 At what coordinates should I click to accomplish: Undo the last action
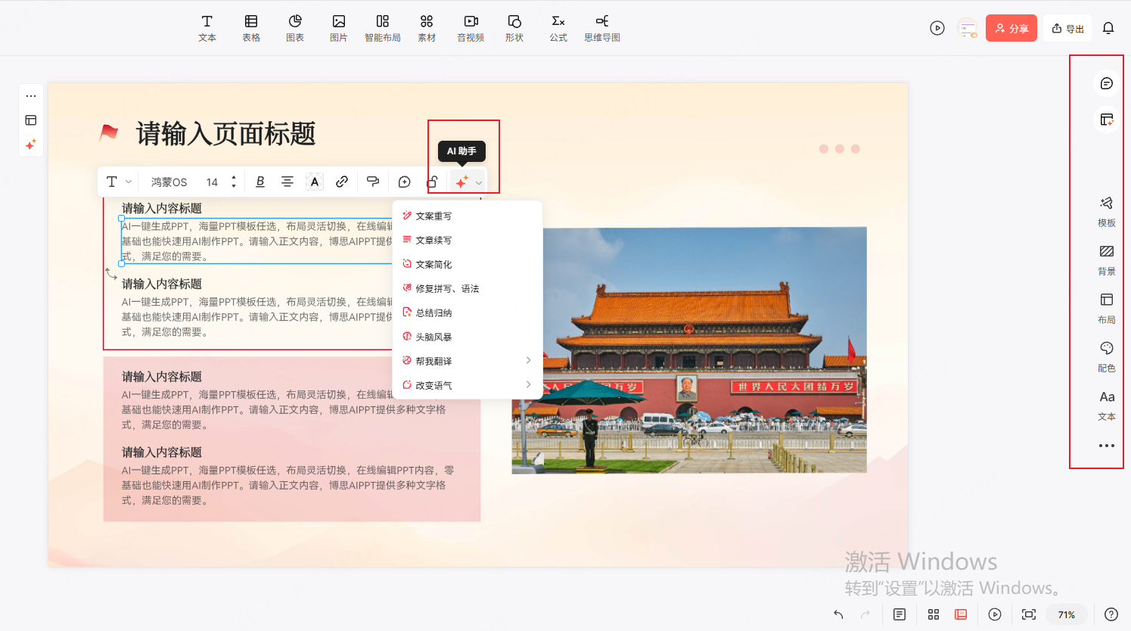[x=838, y=614]
